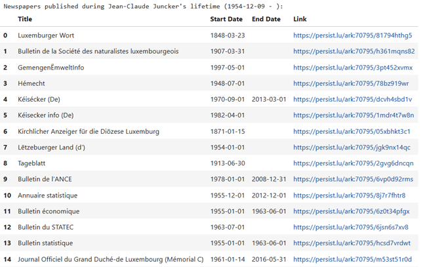Click the Jean-Claude Juncker lifetime output heading

(x=143, y=6)
